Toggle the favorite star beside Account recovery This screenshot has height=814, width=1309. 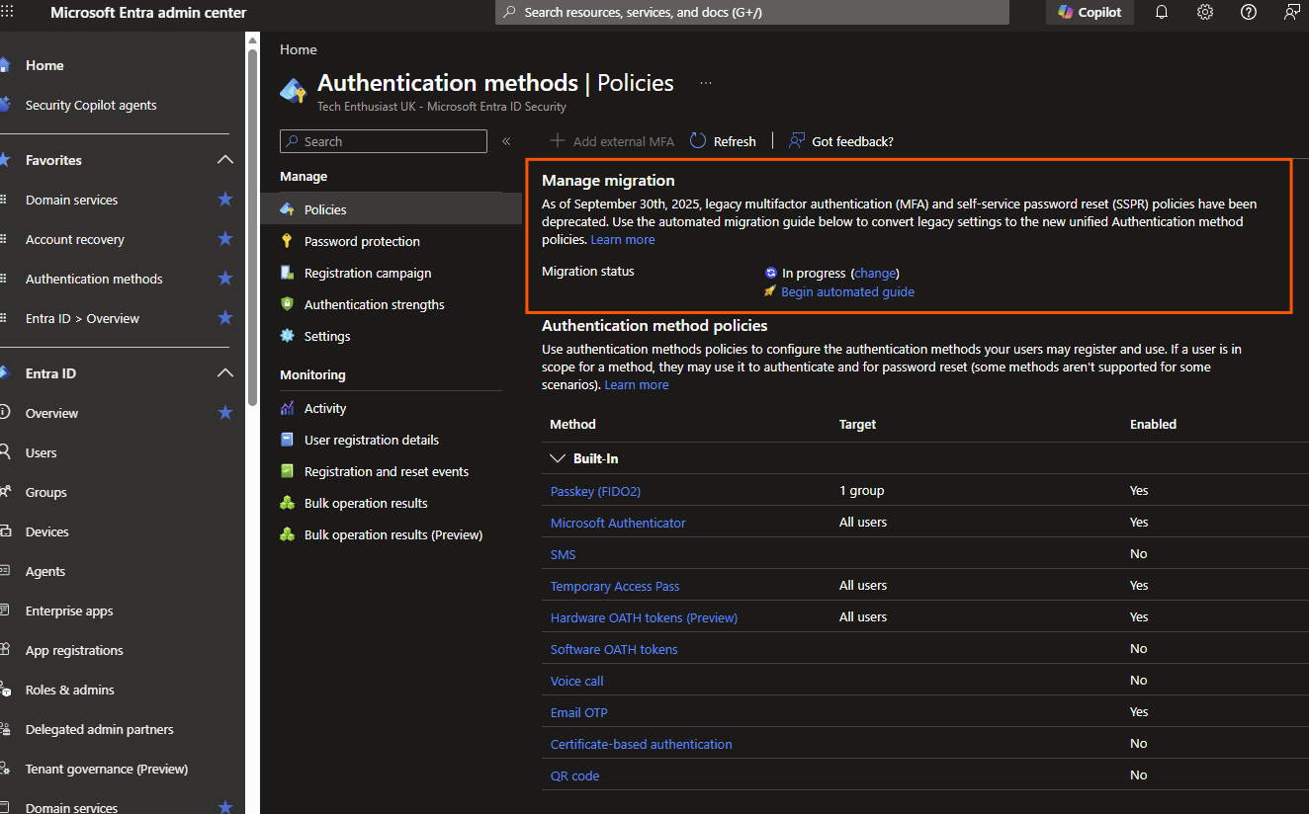tap(225, 239)
